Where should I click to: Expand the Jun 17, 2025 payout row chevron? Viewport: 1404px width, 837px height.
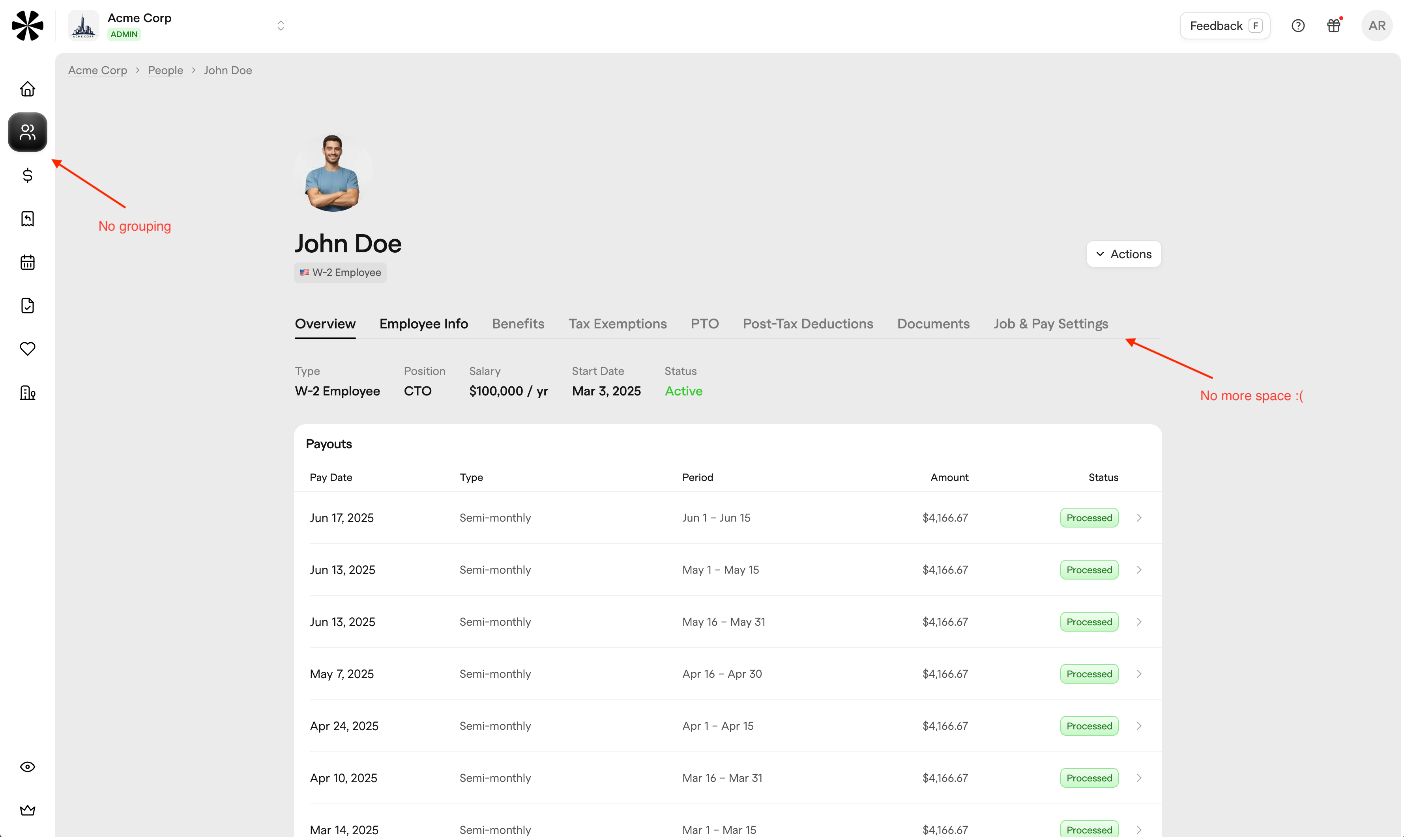[x=1139, y=518]
